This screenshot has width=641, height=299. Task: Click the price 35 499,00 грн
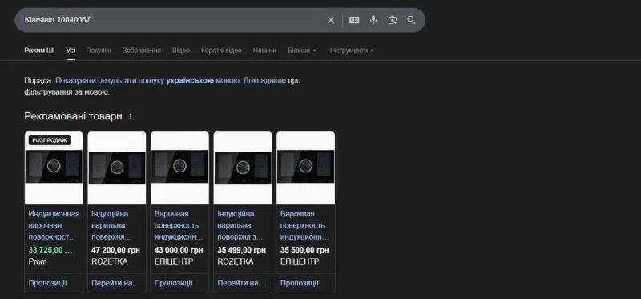coord(242,250)
